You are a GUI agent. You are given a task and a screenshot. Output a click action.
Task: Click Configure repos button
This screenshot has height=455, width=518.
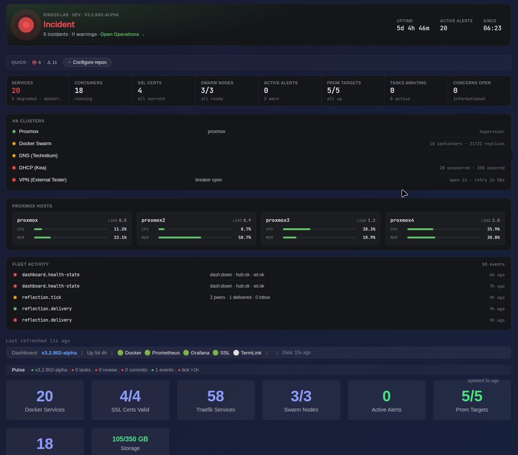tap(87, 62)
